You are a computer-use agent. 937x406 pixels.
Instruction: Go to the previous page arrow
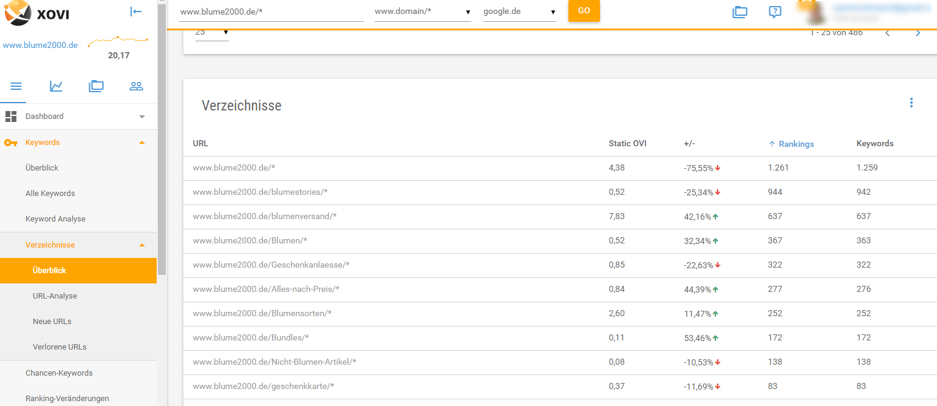(887, 33)
